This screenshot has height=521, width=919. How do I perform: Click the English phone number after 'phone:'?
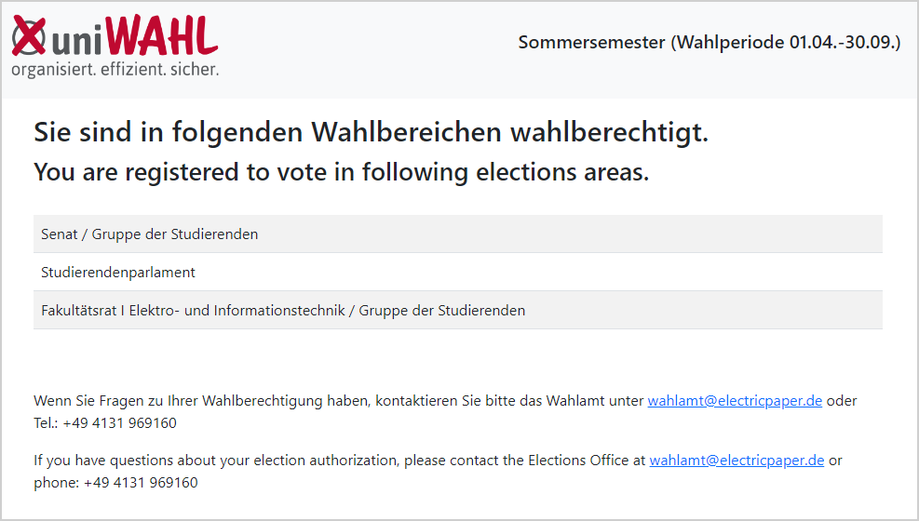(141, 483)
